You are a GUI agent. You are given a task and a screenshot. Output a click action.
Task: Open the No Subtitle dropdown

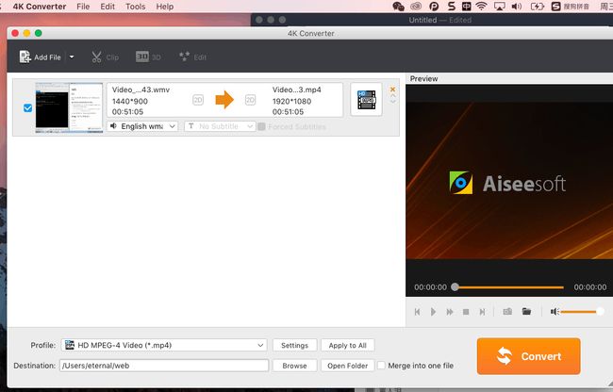[220, 126]
